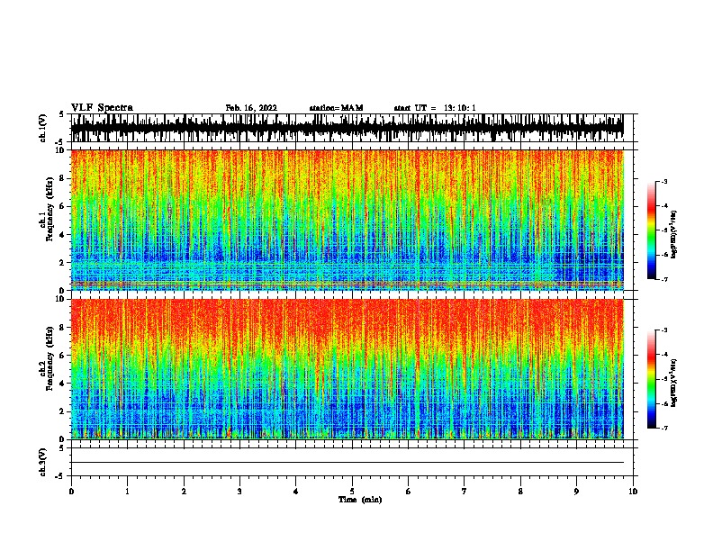Click the ch.1(V) waveform axis label
The image size is (713, 551).
tap(43, 128)
